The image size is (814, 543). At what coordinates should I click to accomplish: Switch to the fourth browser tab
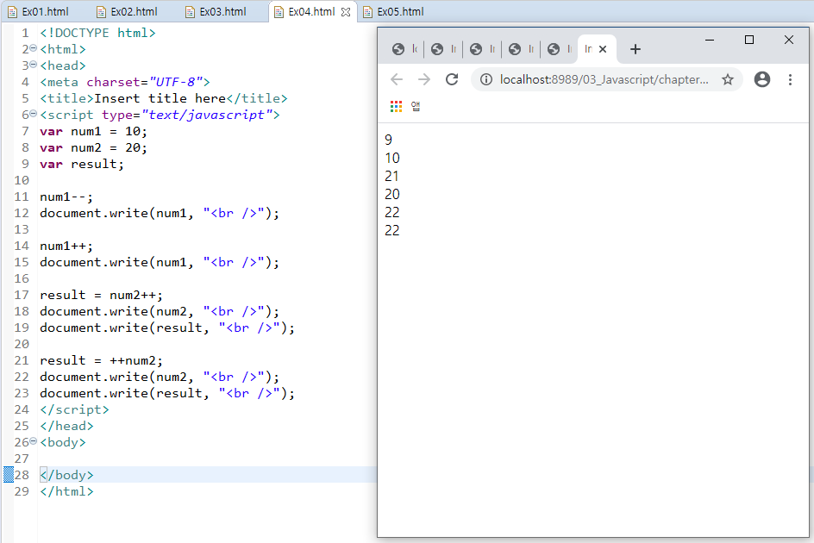[521, 49]
